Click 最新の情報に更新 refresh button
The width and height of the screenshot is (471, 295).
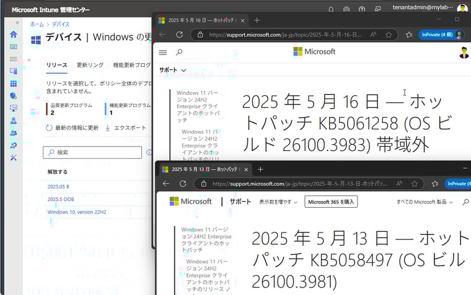[72, 128]
